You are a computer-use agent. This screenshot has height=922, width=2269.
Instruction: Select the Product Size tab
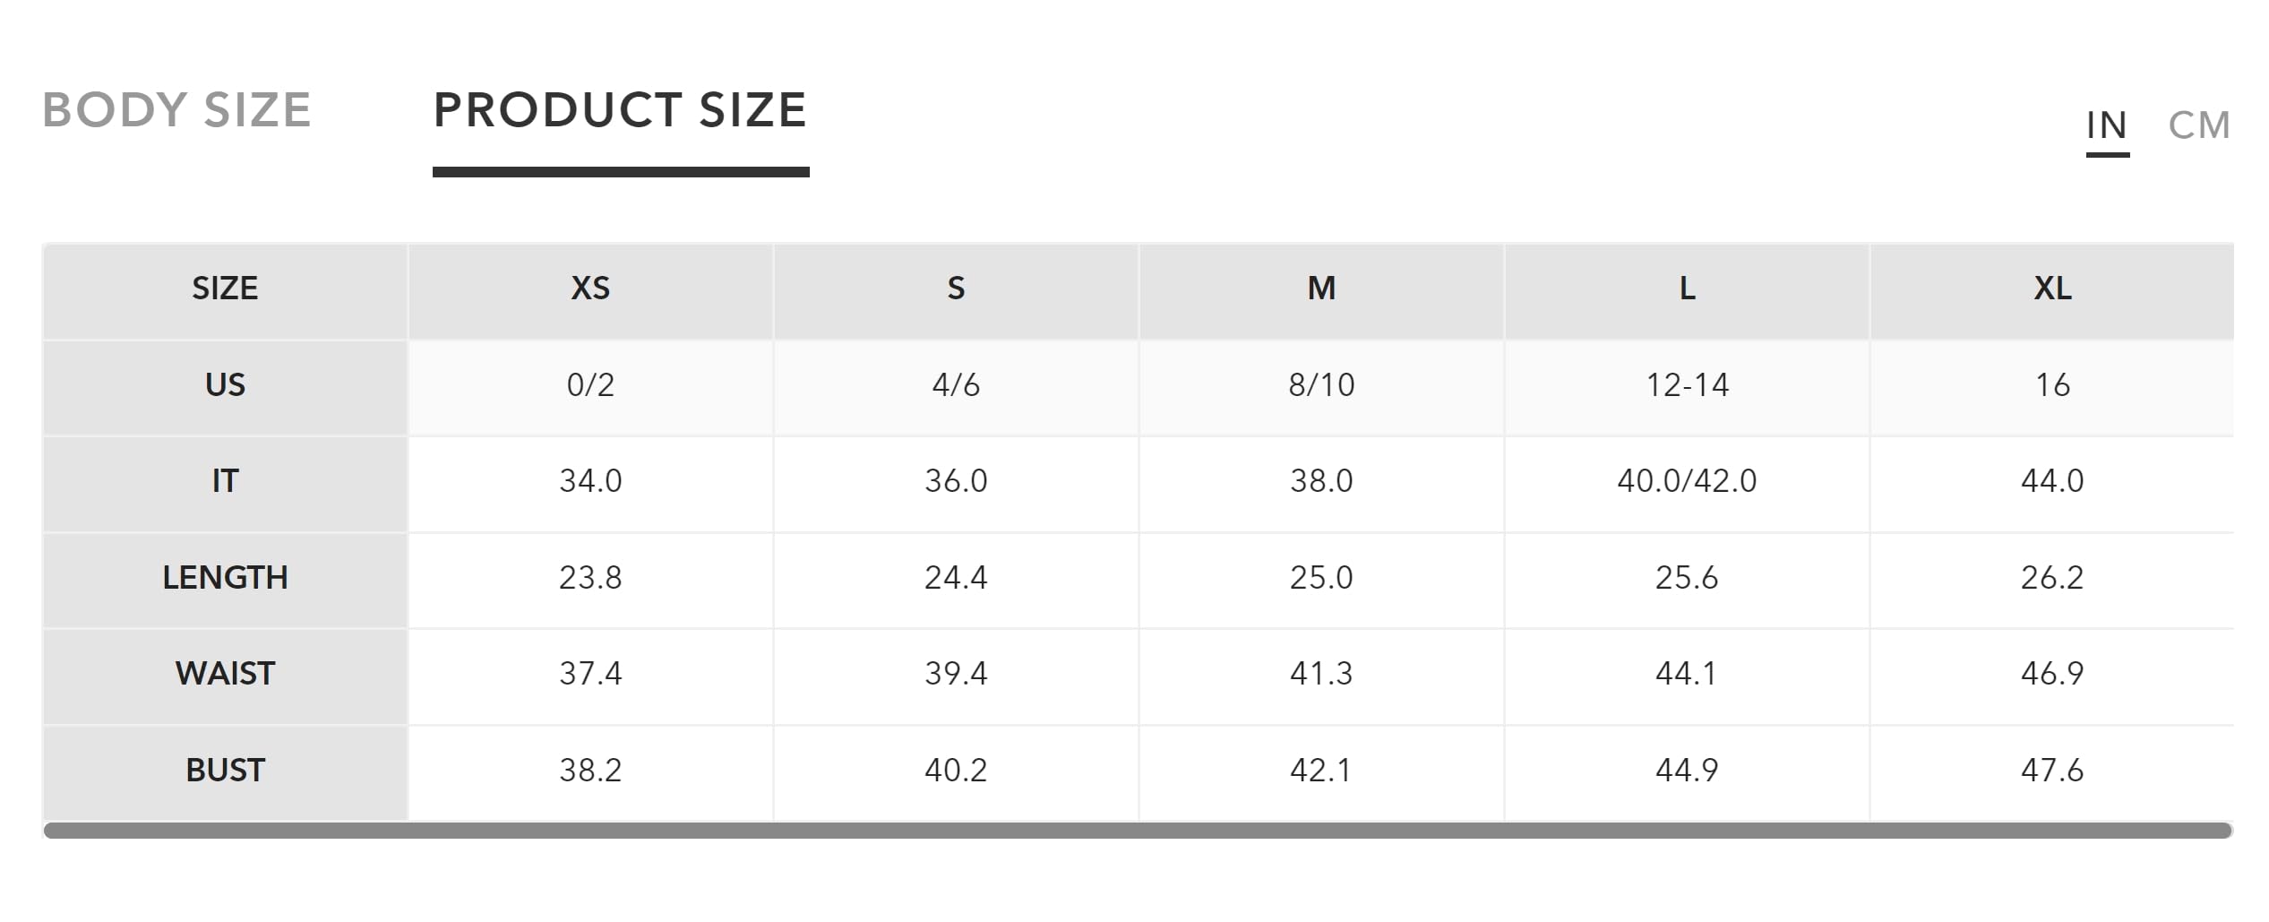[x=620, y=110]
